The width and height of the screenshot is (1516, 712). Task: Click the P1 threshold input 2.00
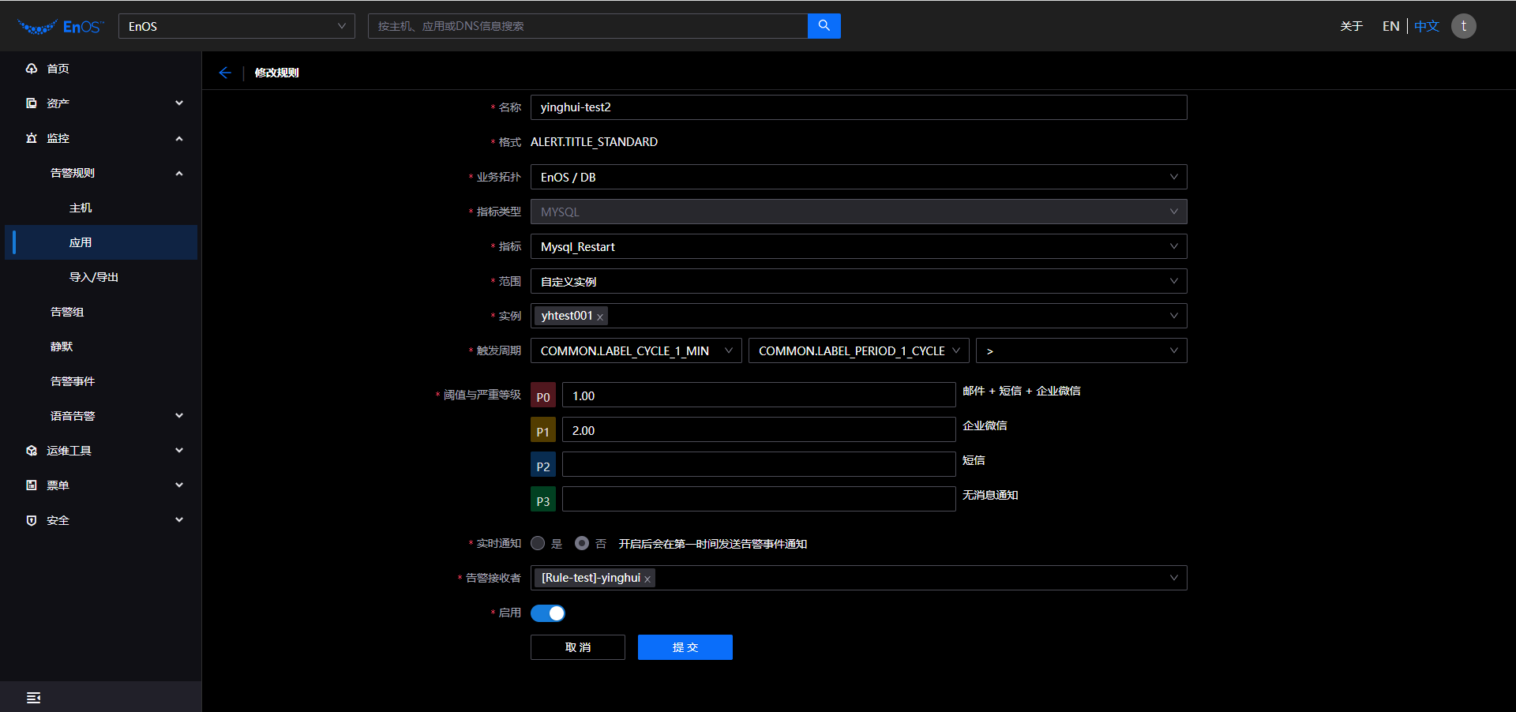[759, 429]
